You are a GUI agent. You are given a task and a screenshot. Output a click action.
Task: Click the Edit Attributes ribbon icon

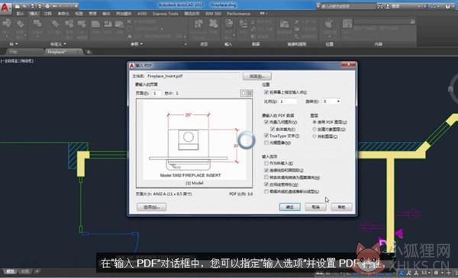pyautogui.click(x=20, y=24)
